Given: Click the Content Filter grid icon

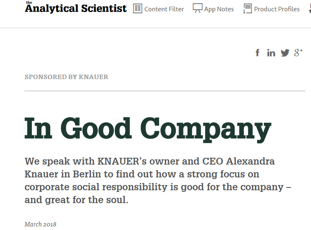Looking at the screenshot, I should 138,8.
